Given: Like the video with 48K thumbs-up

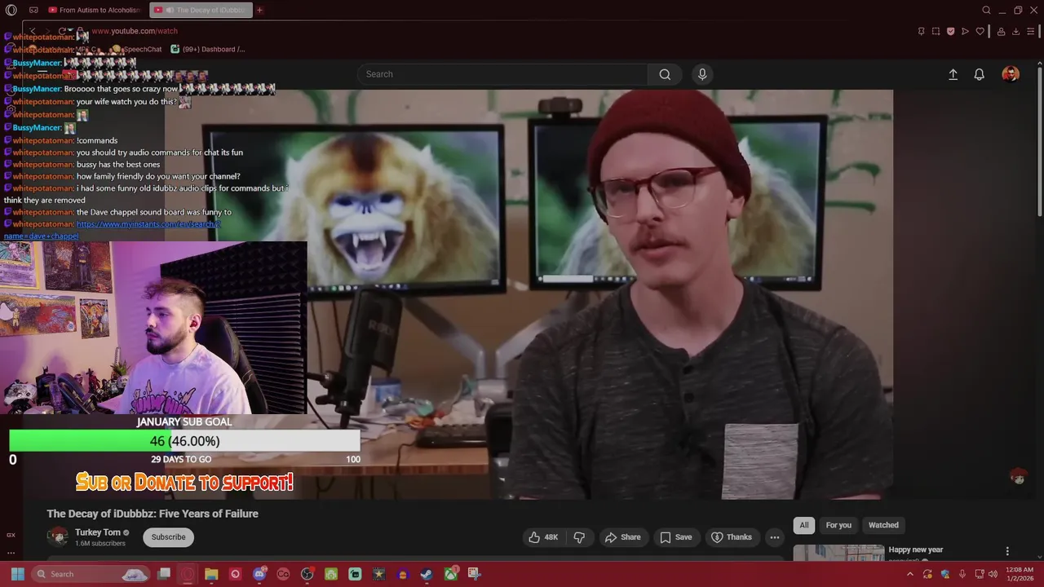Looking at the screenshot, I should click(x=543, y=537).
